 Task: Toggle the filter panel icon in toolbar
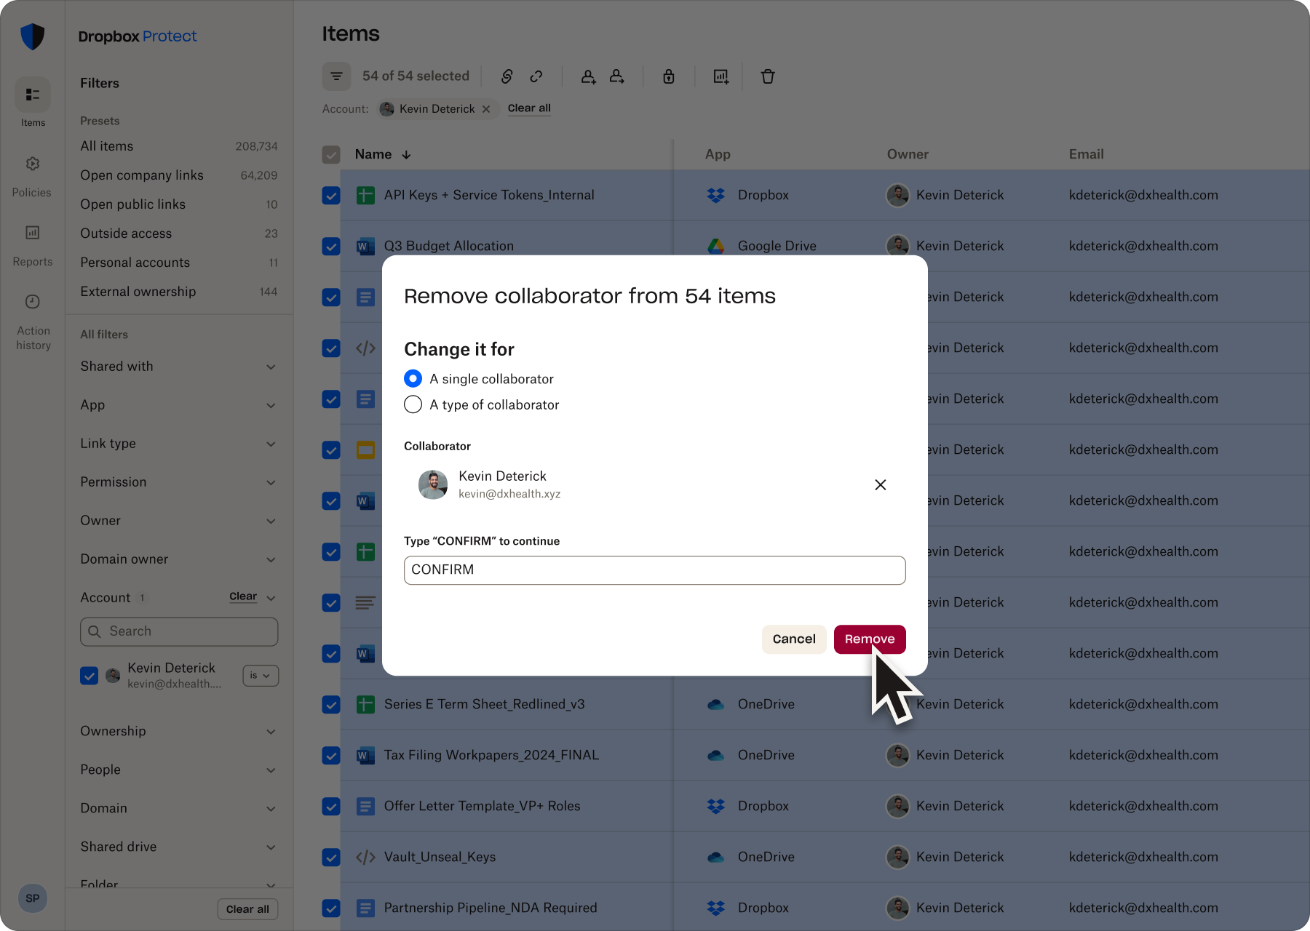[x=336, y=76]
